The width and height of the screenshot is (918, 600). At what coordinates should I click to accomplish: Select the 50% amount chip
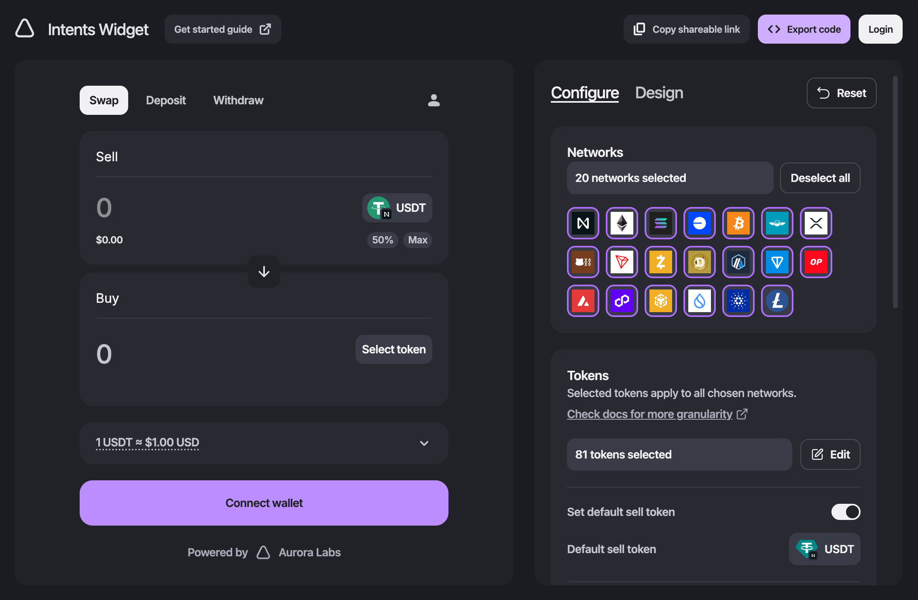[x=382, y=240]
